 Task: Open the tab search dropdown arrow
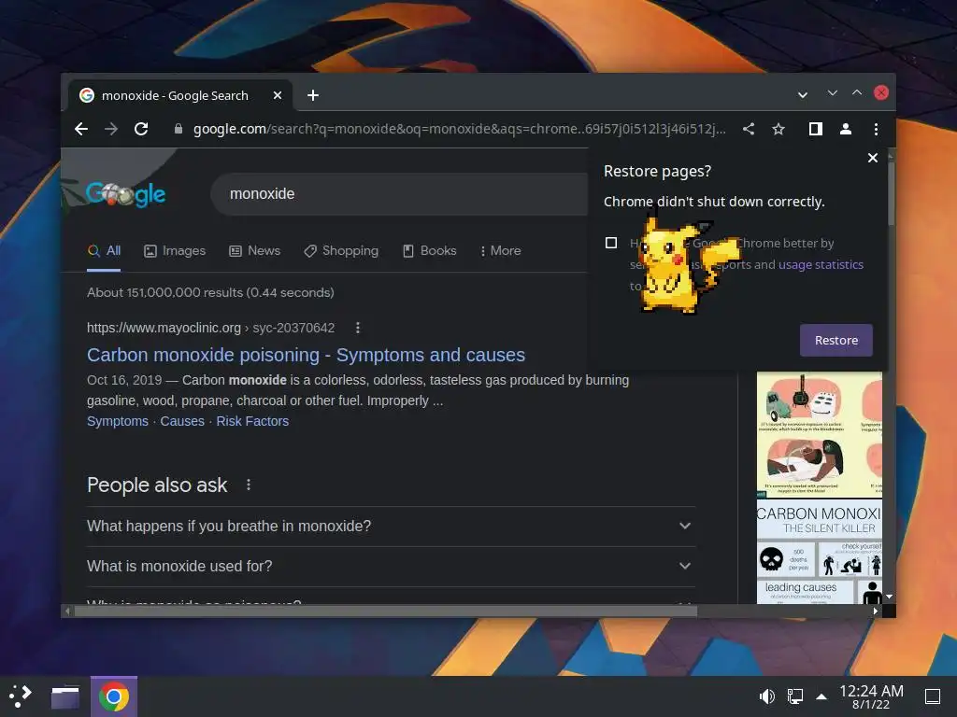point(803,94)
